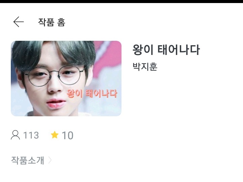243x182 pixels.
Task: Go back using the left arrow icon
Action: pos(19,22)
